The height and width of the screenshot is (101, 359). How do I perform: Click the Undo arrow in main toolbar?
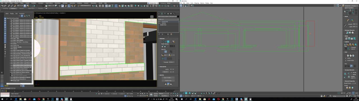click(2, 6)
